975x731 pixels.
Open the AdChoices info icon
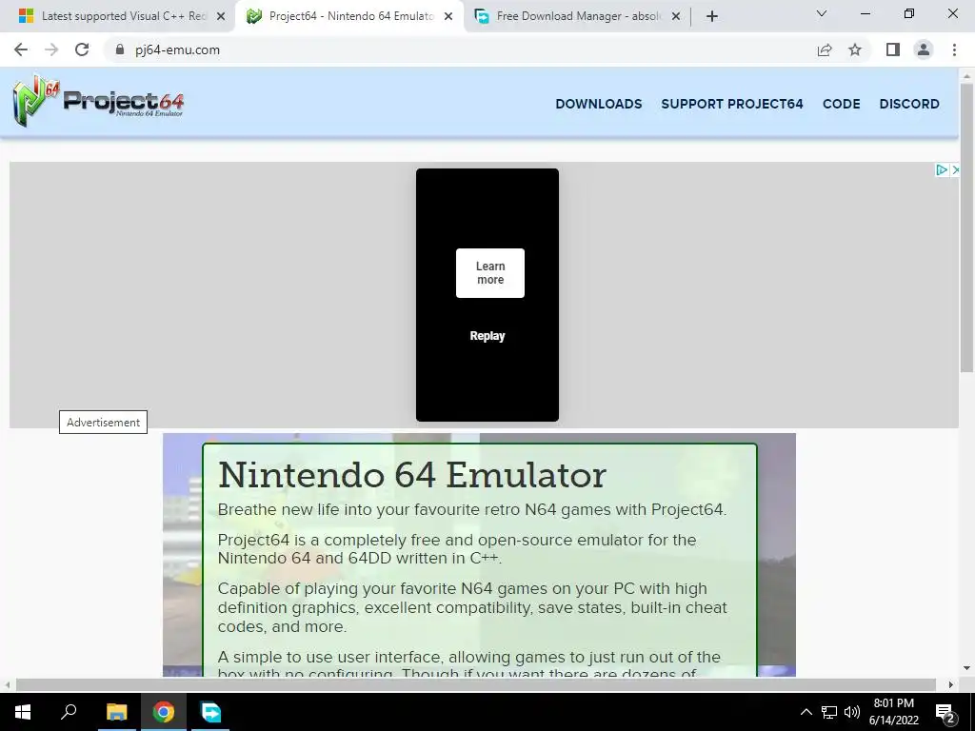[942, 169]
